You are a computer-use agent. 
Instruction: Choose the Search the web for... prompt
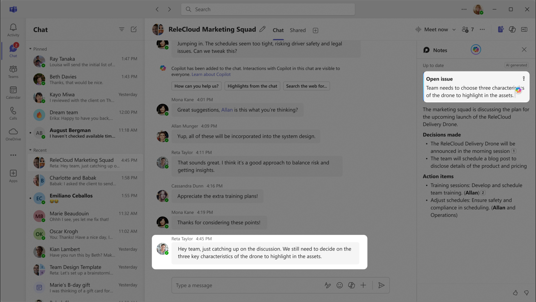pos(307,86)
